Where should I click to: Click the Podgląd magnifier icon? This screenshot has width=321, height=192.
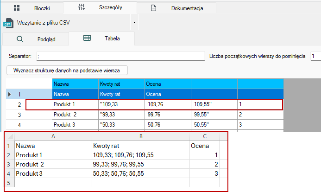pos(20,39)
